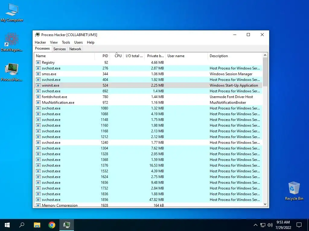
Task: Click the icon beside svchost.exe PID 276
Action: point(38,68)
